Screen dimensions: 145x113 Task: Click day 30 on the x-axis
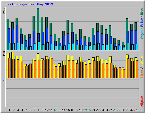132,110
